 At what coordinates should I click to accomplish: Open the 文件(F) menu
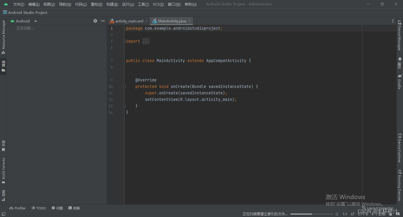[19, 4]
